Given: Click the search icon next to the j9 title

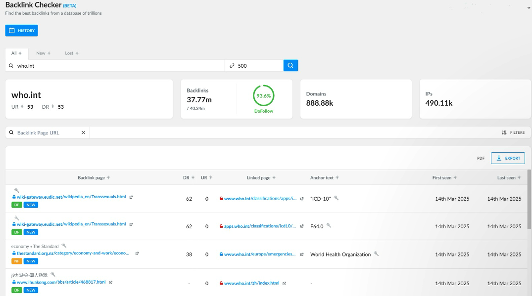Looking at the screenshot, I should click(53, 275).
